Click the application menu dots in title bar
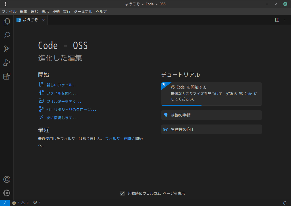291x206 pixels. point(6,4)
